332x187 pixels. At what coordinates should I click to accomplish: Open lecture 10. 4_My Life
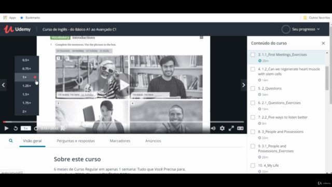[x=286, y=168]
